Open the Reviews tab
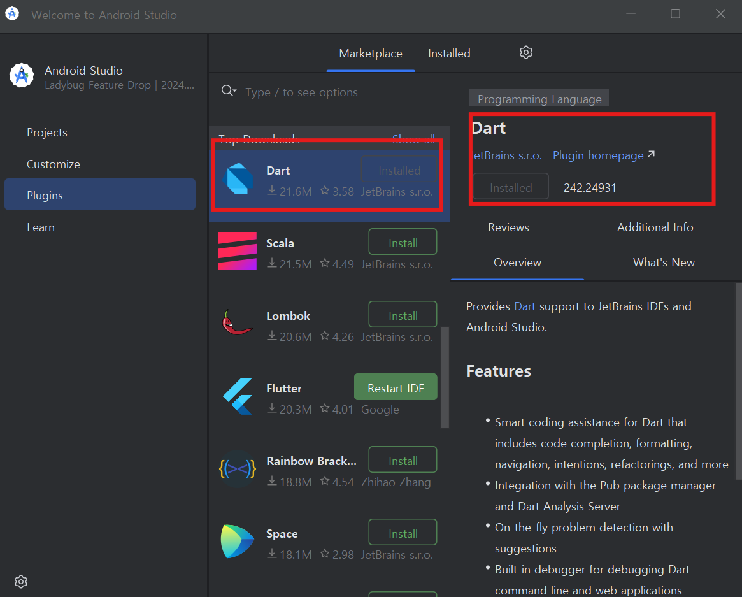This screenshot has width=742, height=597. [x=508, y=227]
